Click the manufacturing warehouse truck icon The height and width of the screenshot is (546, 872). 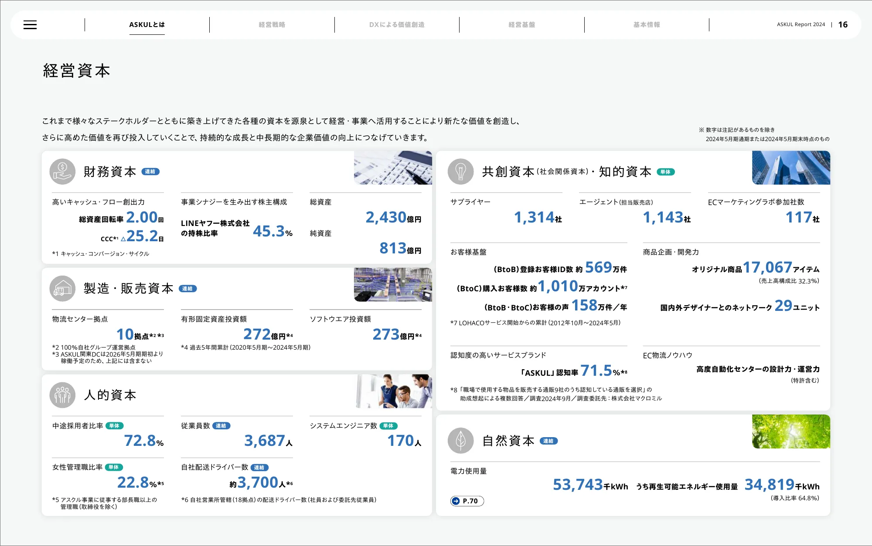tap(62, 289)
